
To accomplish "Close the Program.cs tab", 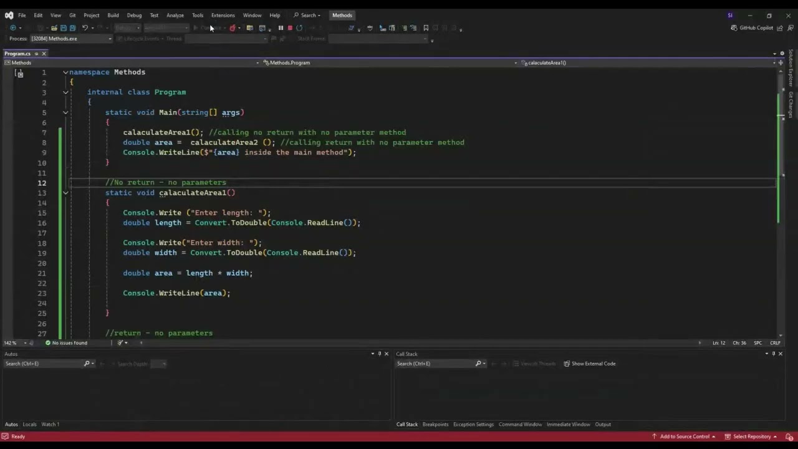I will tap(44, 54).
